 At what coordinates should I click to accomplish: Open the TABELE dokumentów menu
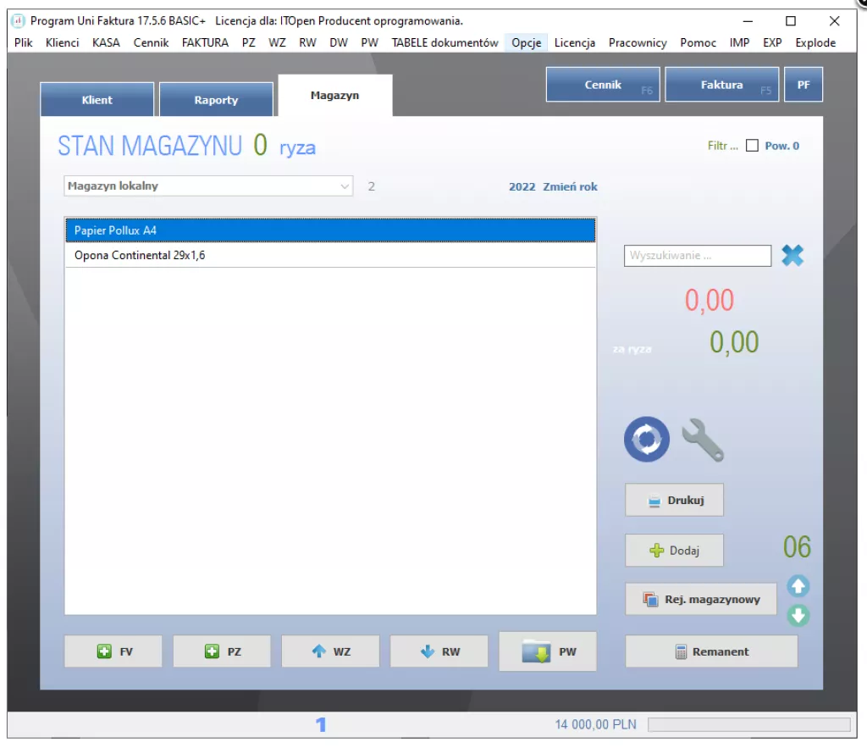click(445, 42)
